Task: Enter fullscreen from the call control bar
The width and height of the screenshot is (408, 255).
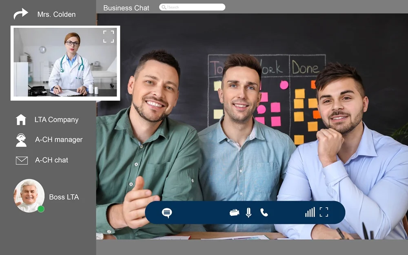Action: point(324,212)
